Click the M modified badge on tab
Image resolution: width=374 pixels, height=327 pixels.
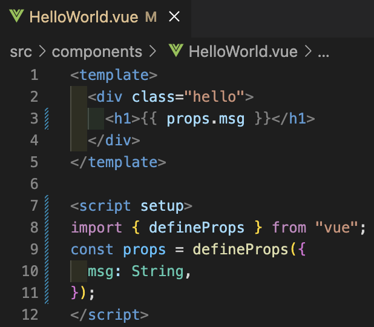151,17
